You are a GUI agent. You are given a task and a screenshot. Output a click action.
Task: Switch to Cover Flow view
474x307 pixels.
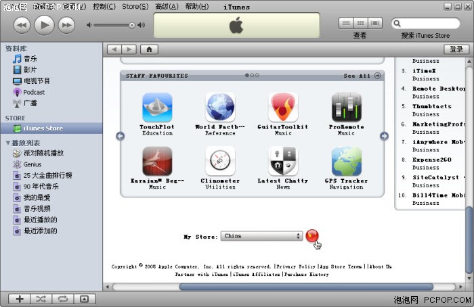pos(375,23)
